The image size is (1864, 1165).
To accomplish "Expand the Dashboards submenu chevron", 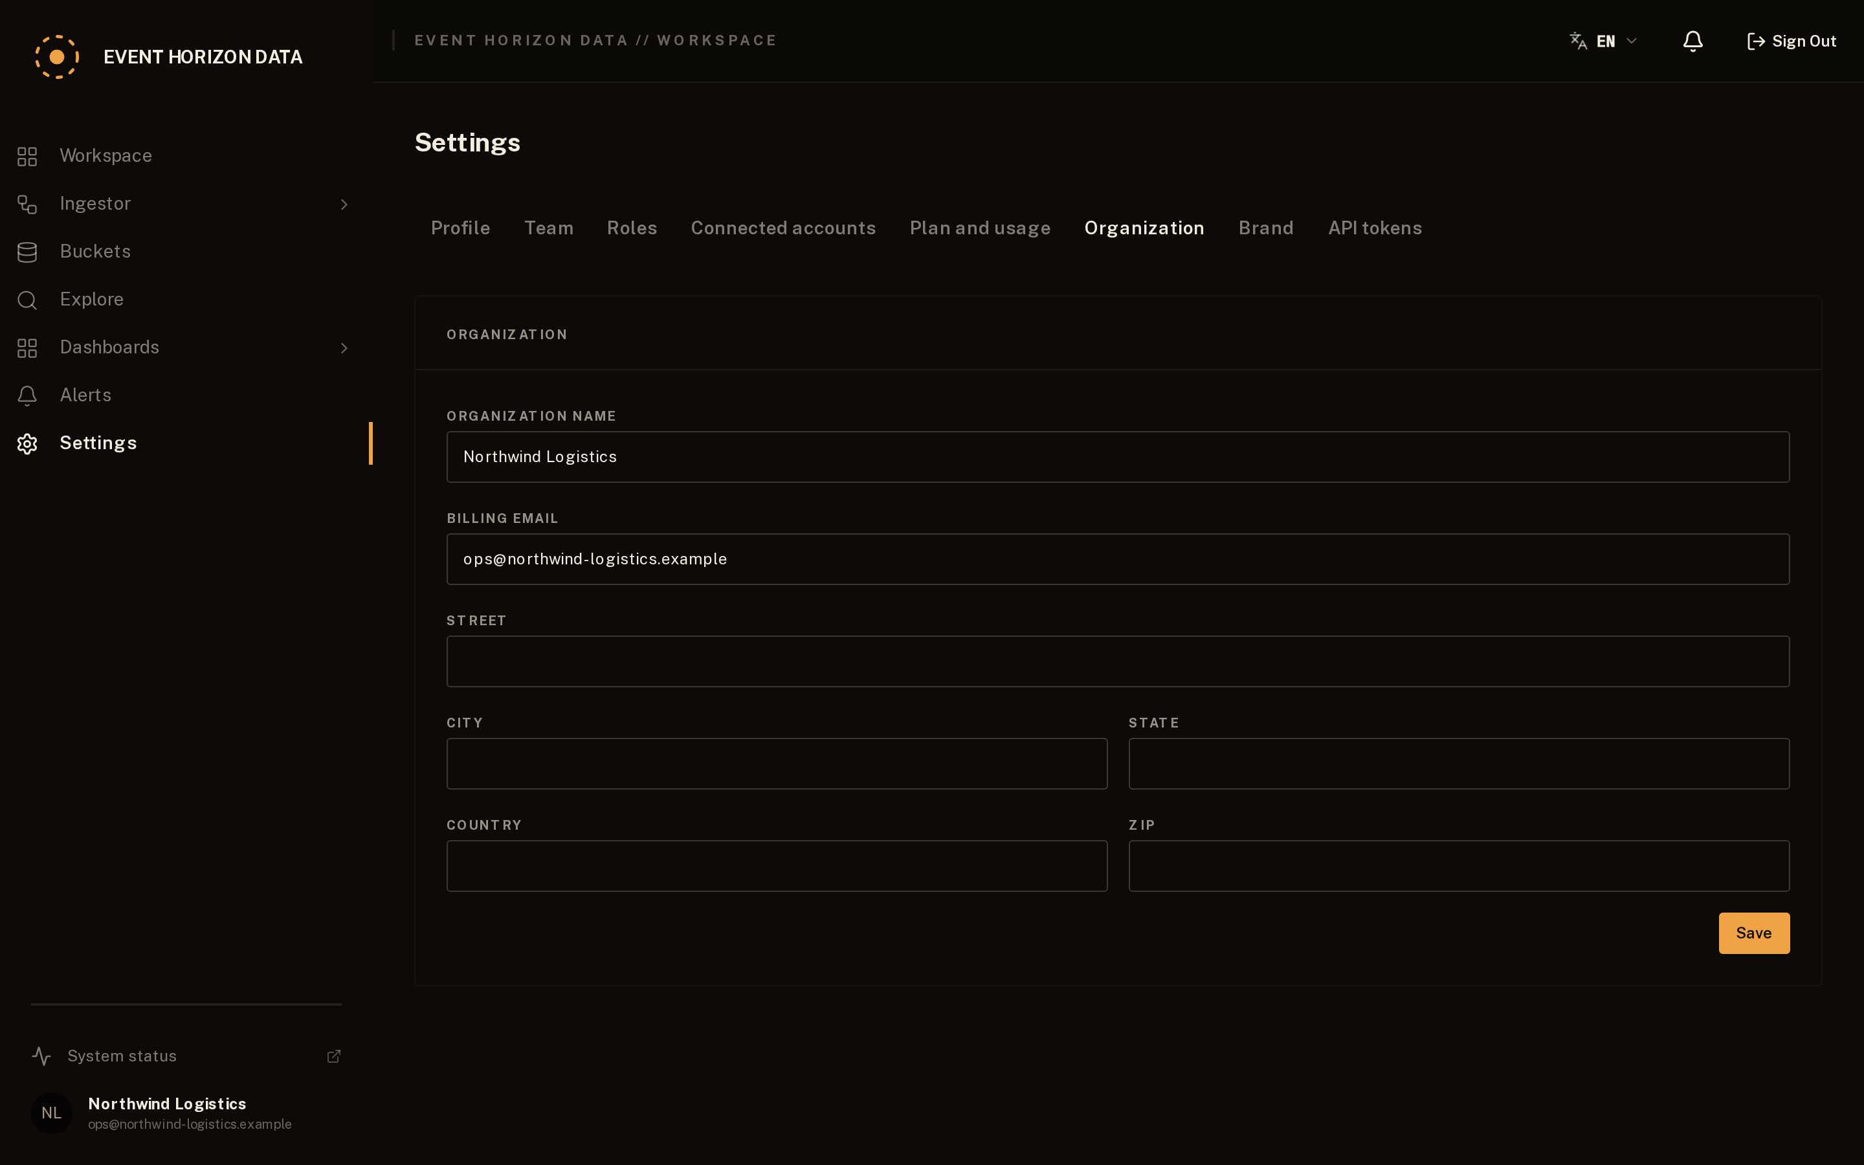I will [344, 348].
